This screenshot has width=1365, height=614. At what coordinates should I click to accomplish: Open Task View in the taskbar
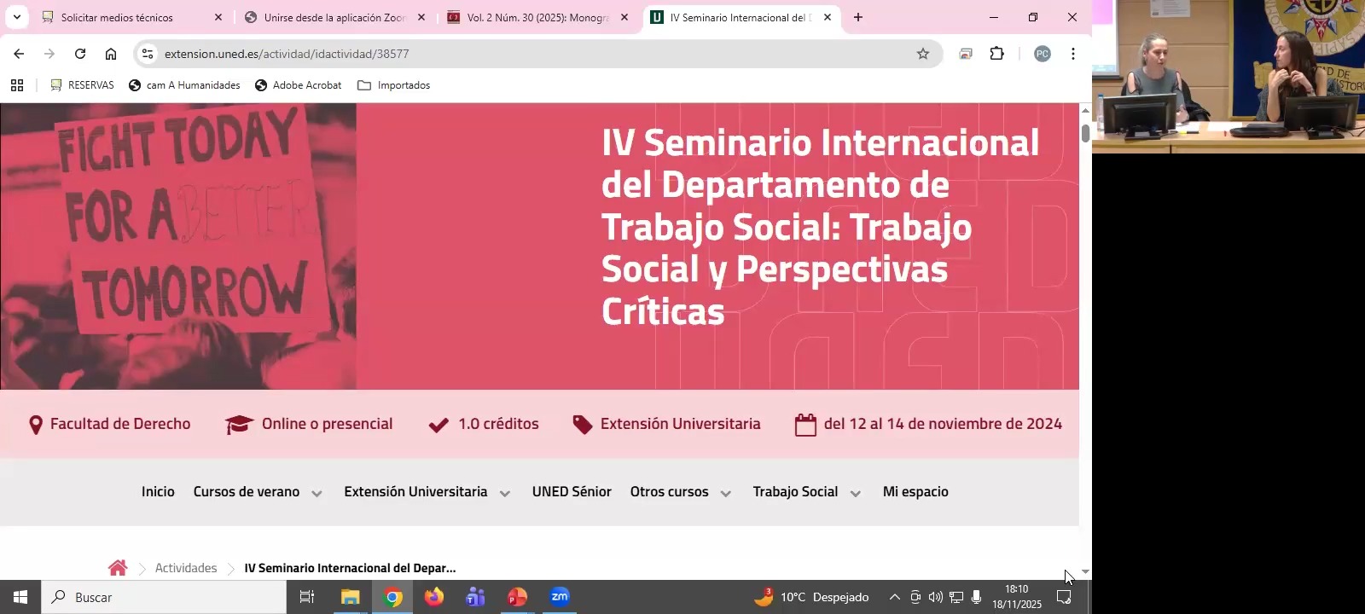pos(307,597)
